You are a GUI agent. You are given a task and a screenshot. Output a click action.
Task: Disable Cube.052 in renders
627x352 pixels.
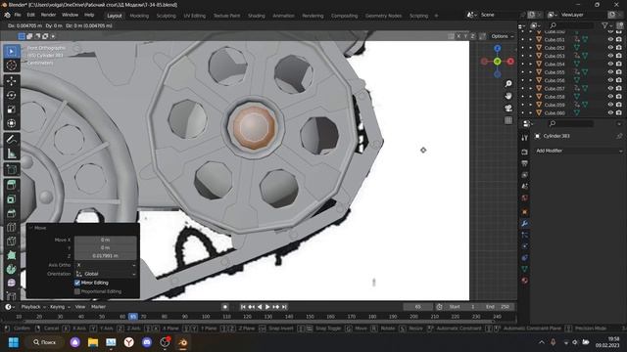tap(619, 48)
